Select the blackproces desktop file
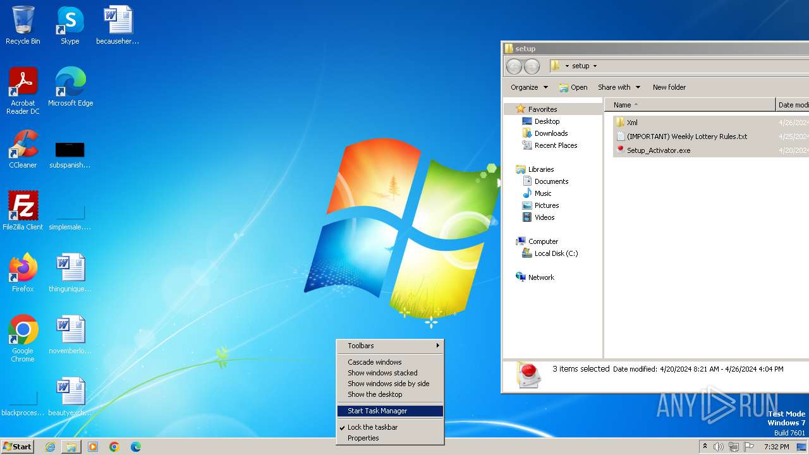This screenshot has width=809, height=455. 23,404
